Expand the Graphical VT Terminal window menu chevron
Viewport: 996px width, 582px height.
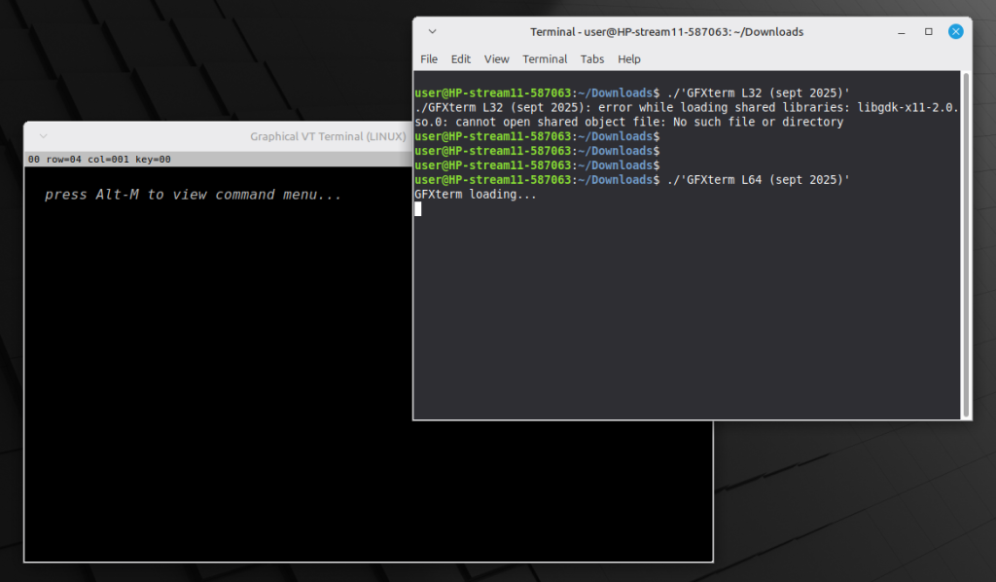pyautogui.click(x=42, y=137)
